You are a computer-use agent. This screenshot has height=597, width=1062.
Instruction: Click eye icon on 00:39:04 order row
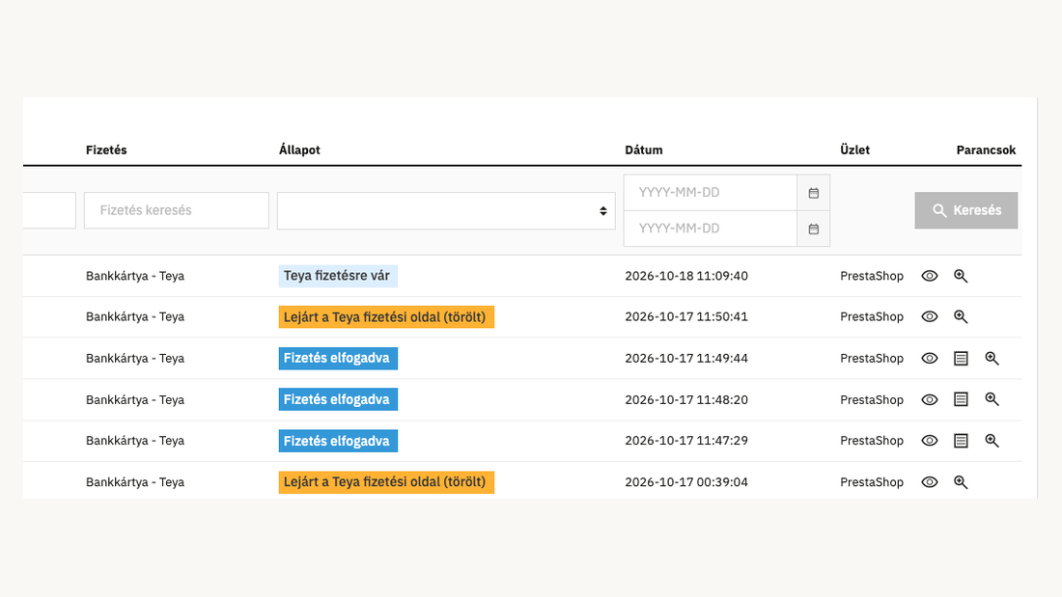[x=929, y=482]
